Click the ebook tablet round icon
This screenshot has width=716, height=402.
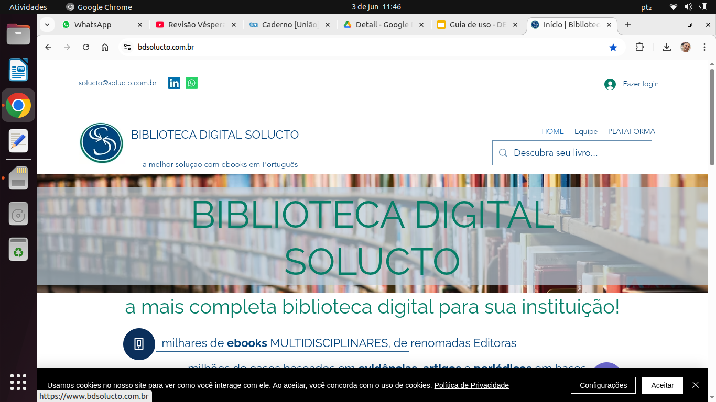point(139,344)
